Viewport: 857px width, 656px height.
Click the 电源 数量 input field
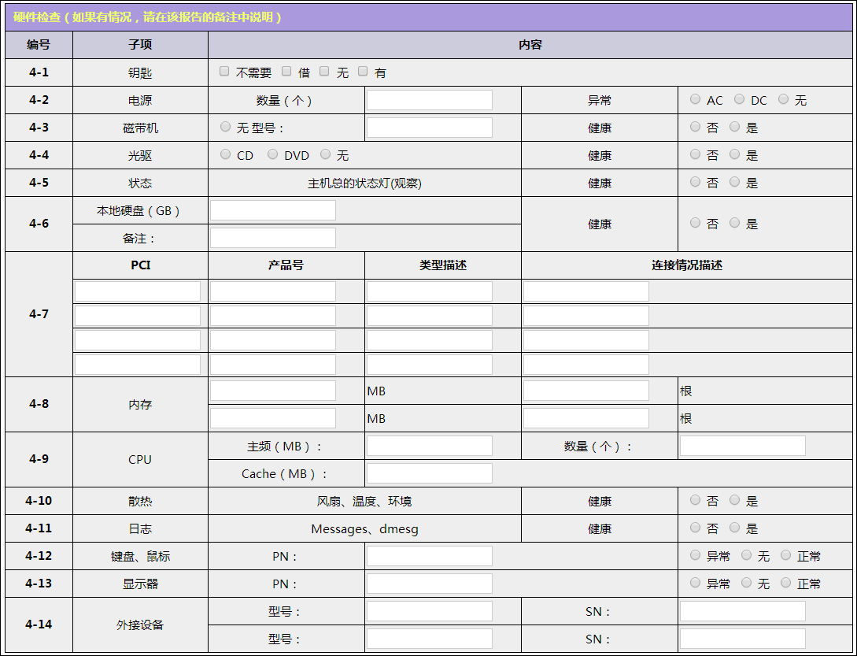pos(429,100)
